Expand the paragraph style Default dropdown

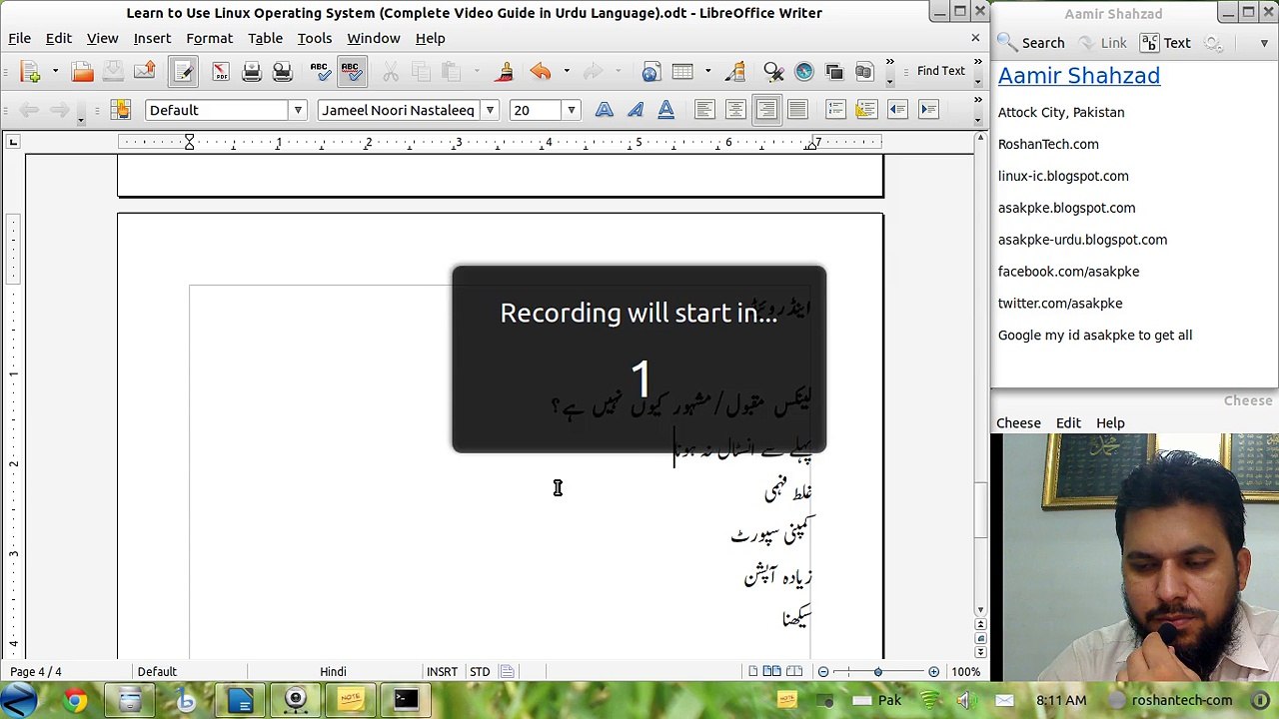click(x=298, y=110)
